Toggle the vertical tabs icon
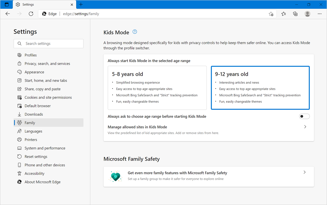Screen dimensions: 327x205 click(7, 5)
